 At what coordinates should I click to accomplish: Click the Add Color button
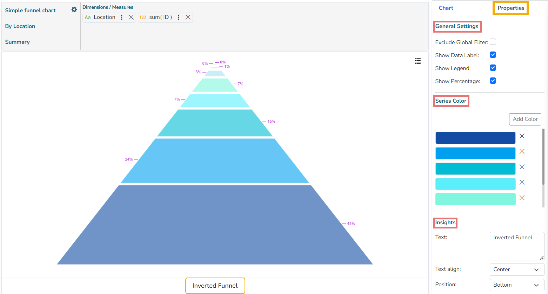(x=525, y=119)
